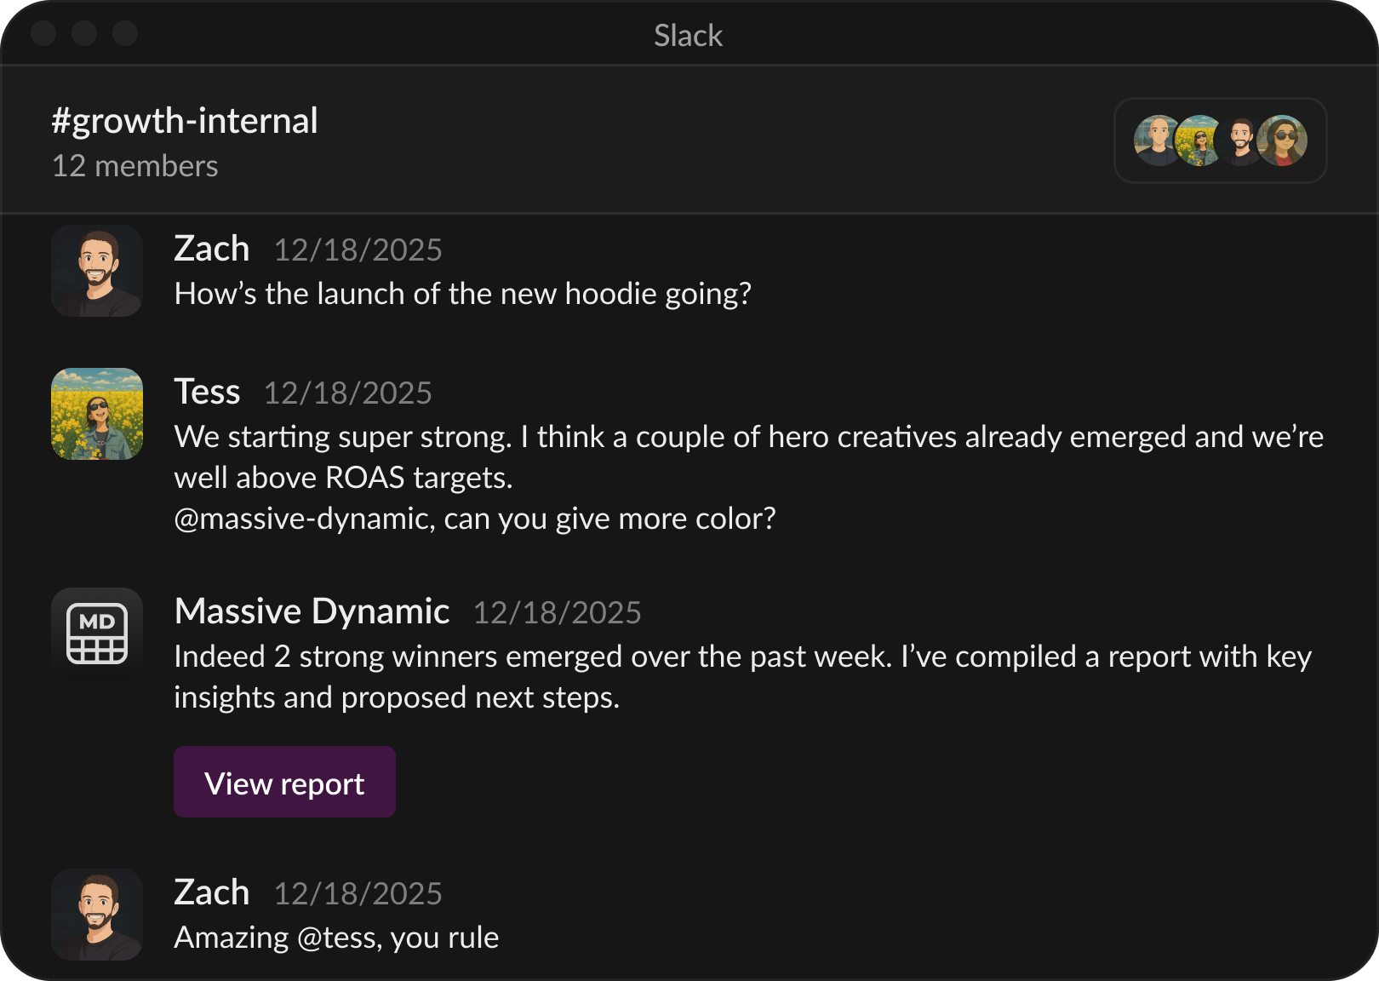Open the #growth-internal channel title
Screen dimensions: 1379x981
(x=185, y=121)
